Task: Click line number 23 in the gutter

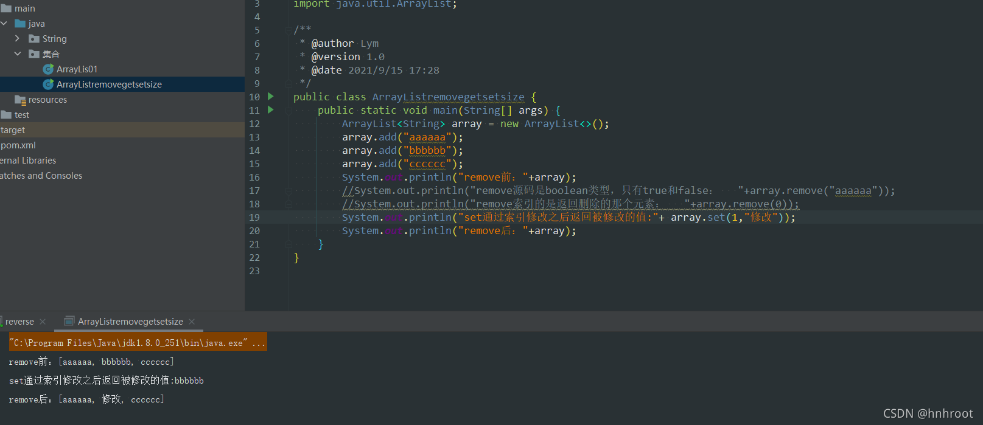Action: pyautogui.click(x=254, y=271)
